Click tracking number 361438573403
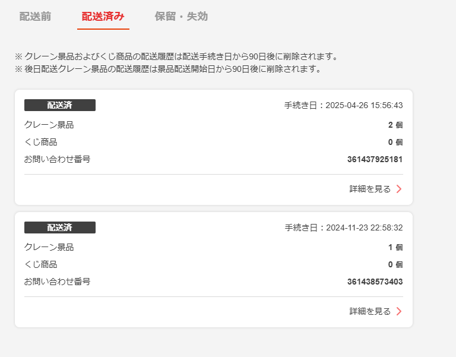Image resolution: width=456 pixels, height=357 pixels. click(x=375, y=282)
